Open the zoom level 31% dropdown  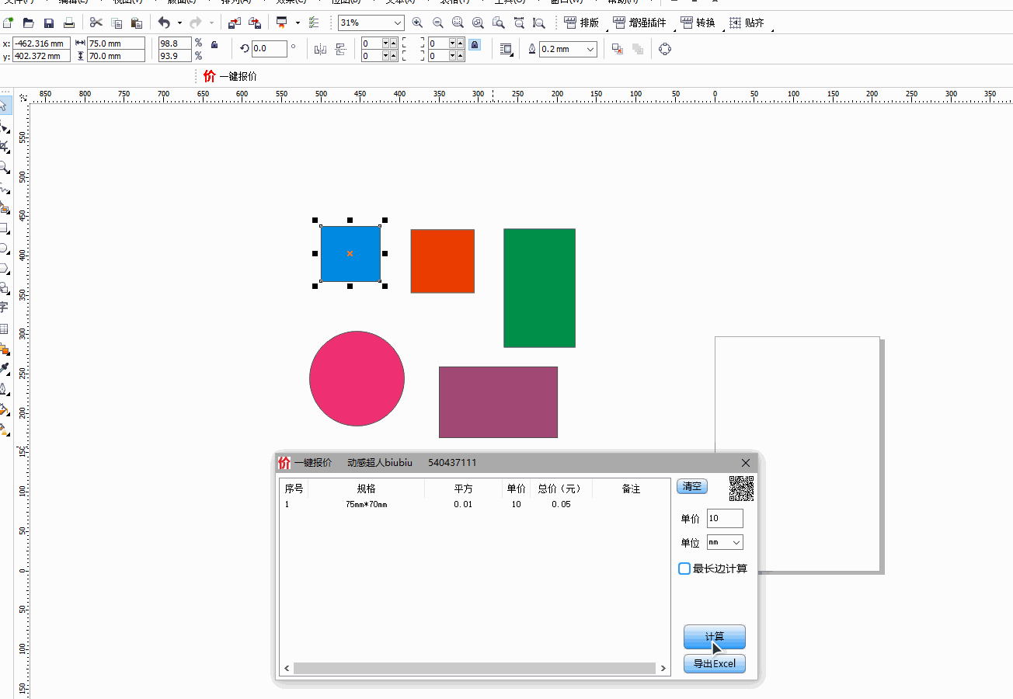pyautogui.click(x=396, y=23)
